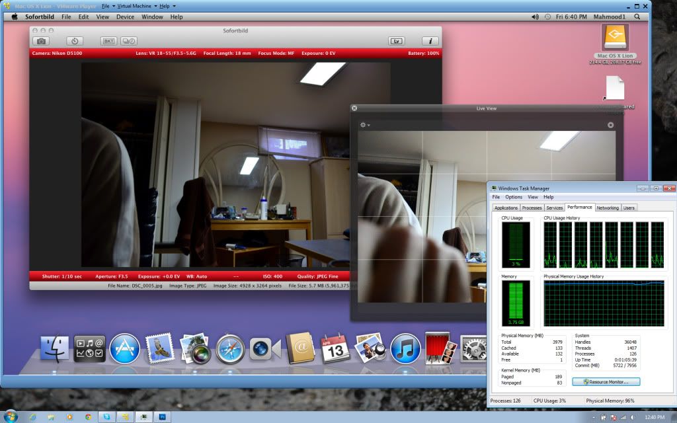The image size is (677, 423).
Task: Open Photo Booth from the dock
Action: tap(440, 348)
